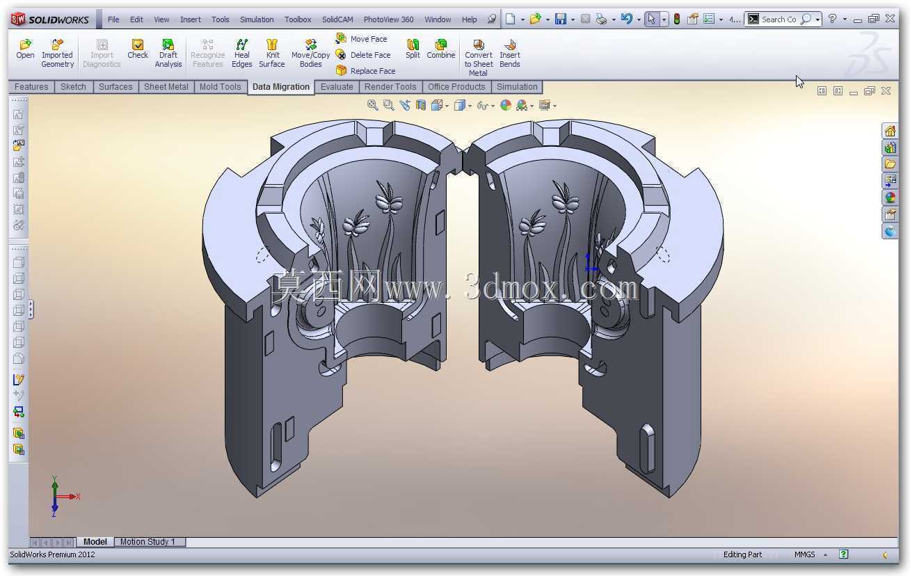Image resolution: width=910 pixels, height=576 pixels.
Task: Click Zoom to Area magnifier icon
Action: [389, 105]
